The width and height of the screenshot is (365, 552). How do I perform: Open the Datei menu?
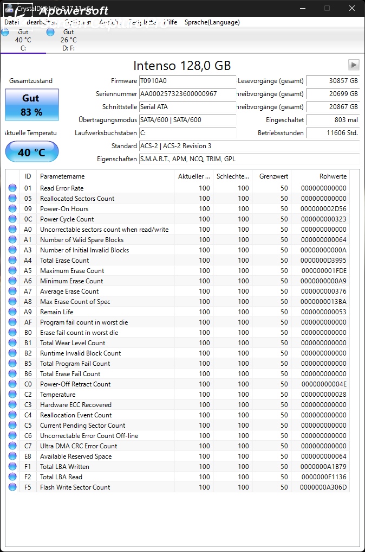pos(11,22)
